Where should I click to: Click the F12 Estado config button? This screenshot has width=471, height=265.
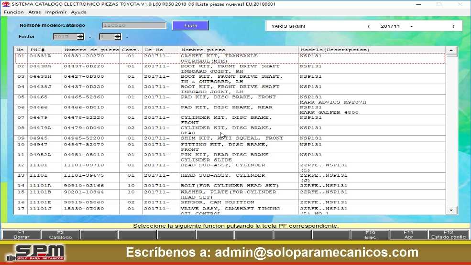point(448,235)
